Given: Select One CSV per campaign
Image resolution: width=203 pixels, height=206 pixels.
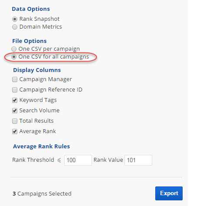Looking at the screenshot, I should [14, 49].
